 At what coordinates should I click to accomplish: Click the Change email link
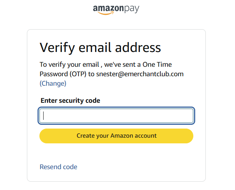click(53, 83)
